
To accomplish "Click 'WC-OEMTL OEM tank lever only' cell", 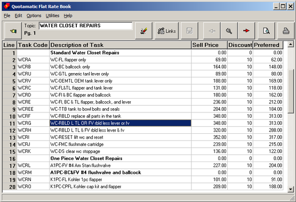I will (121, 81).
